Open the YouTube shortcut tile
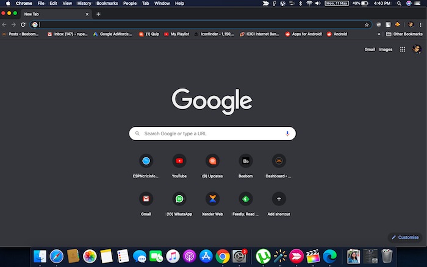 tap(179, 166)
